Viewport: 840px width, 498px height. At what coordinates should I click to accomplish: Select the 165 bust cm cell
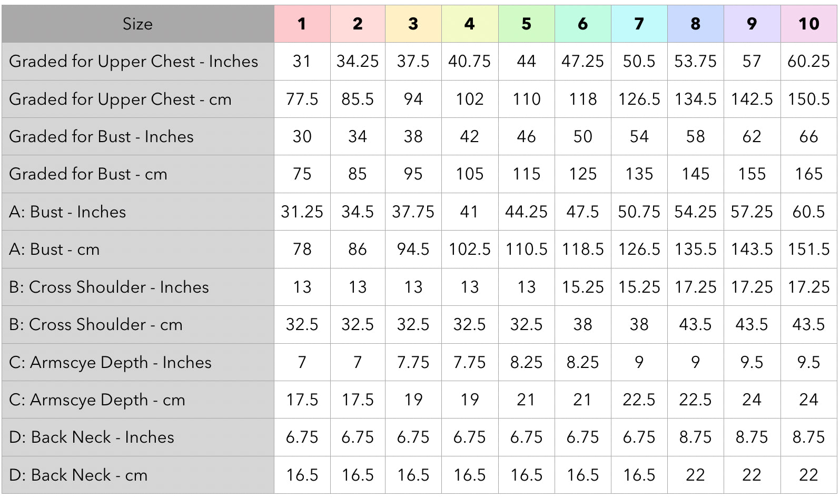point(808,174)
